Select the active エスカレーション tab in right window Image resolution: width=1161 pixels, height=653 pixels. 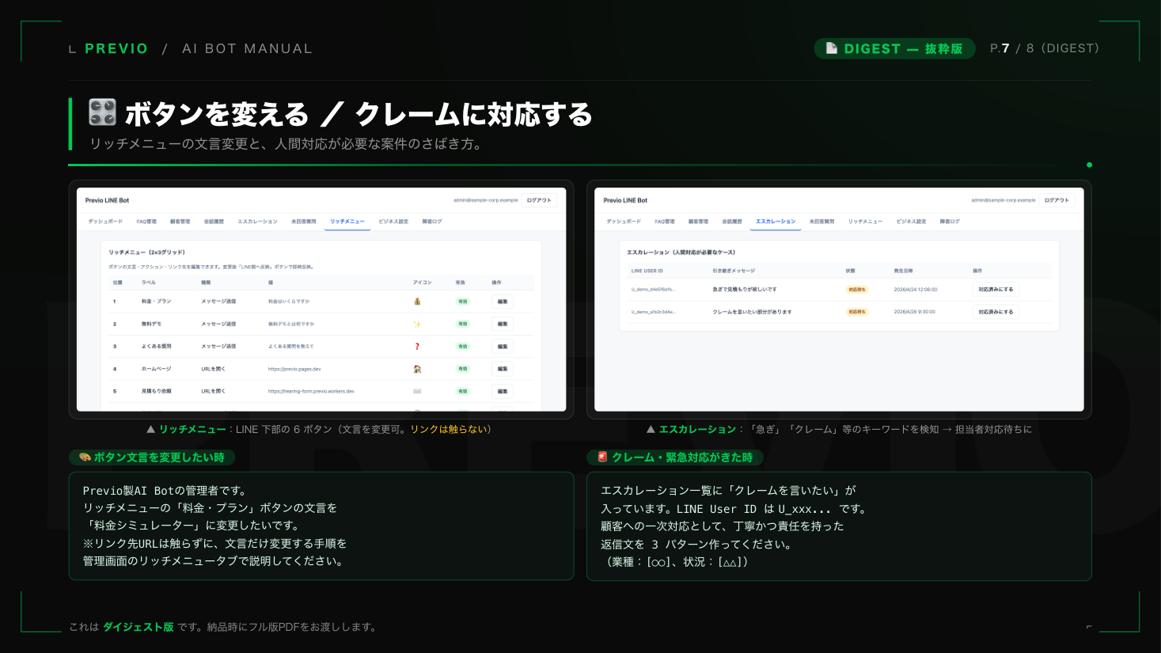[776, 222]
